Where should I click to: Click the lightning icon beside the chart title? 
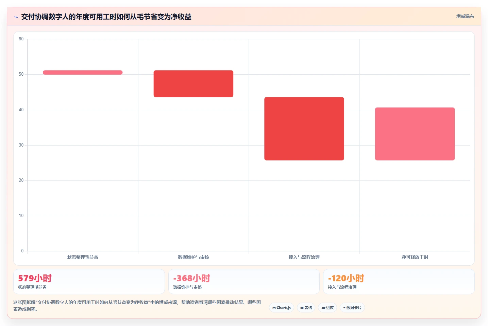pos(16,17)
